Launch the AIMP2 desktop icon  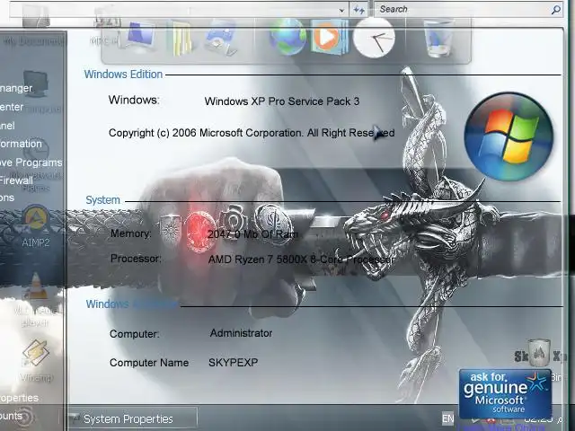point(36,225)
